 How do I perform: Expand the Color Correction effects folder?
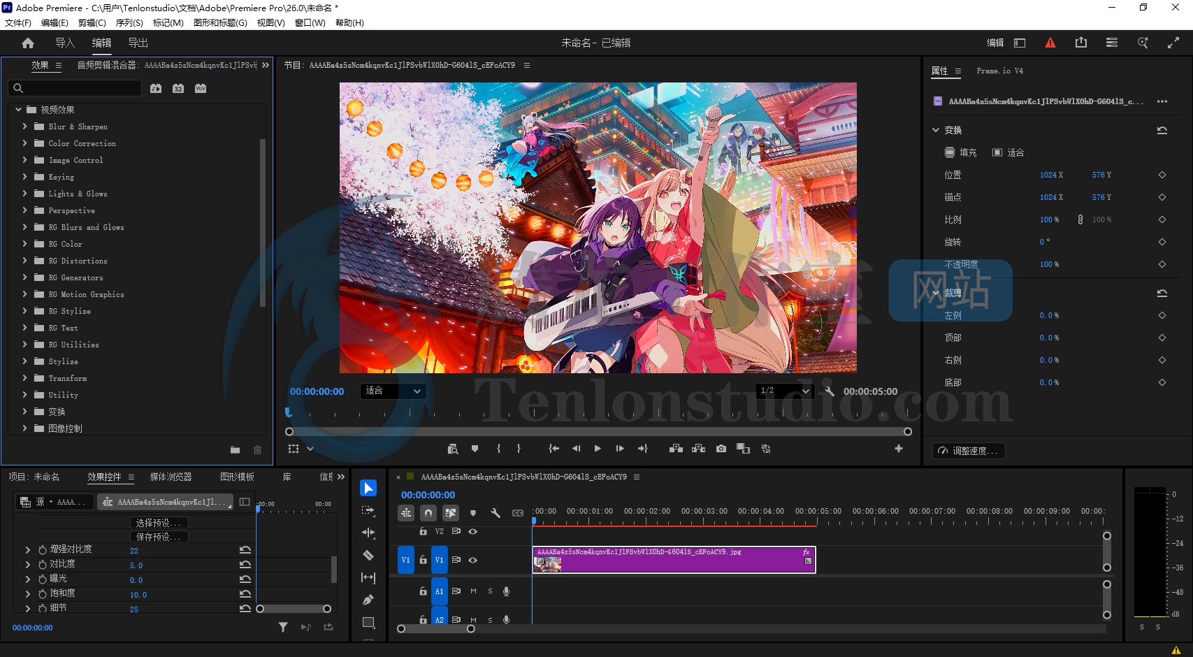point(25,143)
